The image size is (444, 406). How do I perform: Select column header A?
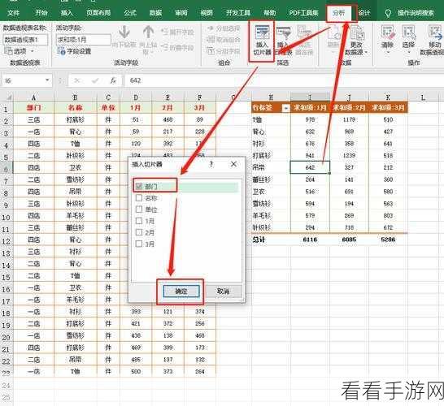pos(33,97)
